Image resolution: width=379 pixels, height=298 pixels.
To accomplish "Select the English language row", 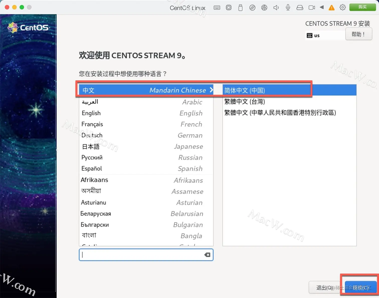I will point(146,113).
